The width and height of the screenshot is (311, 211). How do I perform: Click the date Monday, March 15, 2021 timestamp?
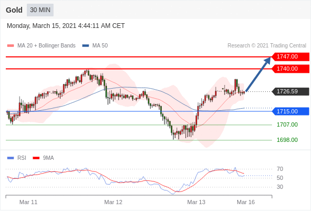(66, 26)
